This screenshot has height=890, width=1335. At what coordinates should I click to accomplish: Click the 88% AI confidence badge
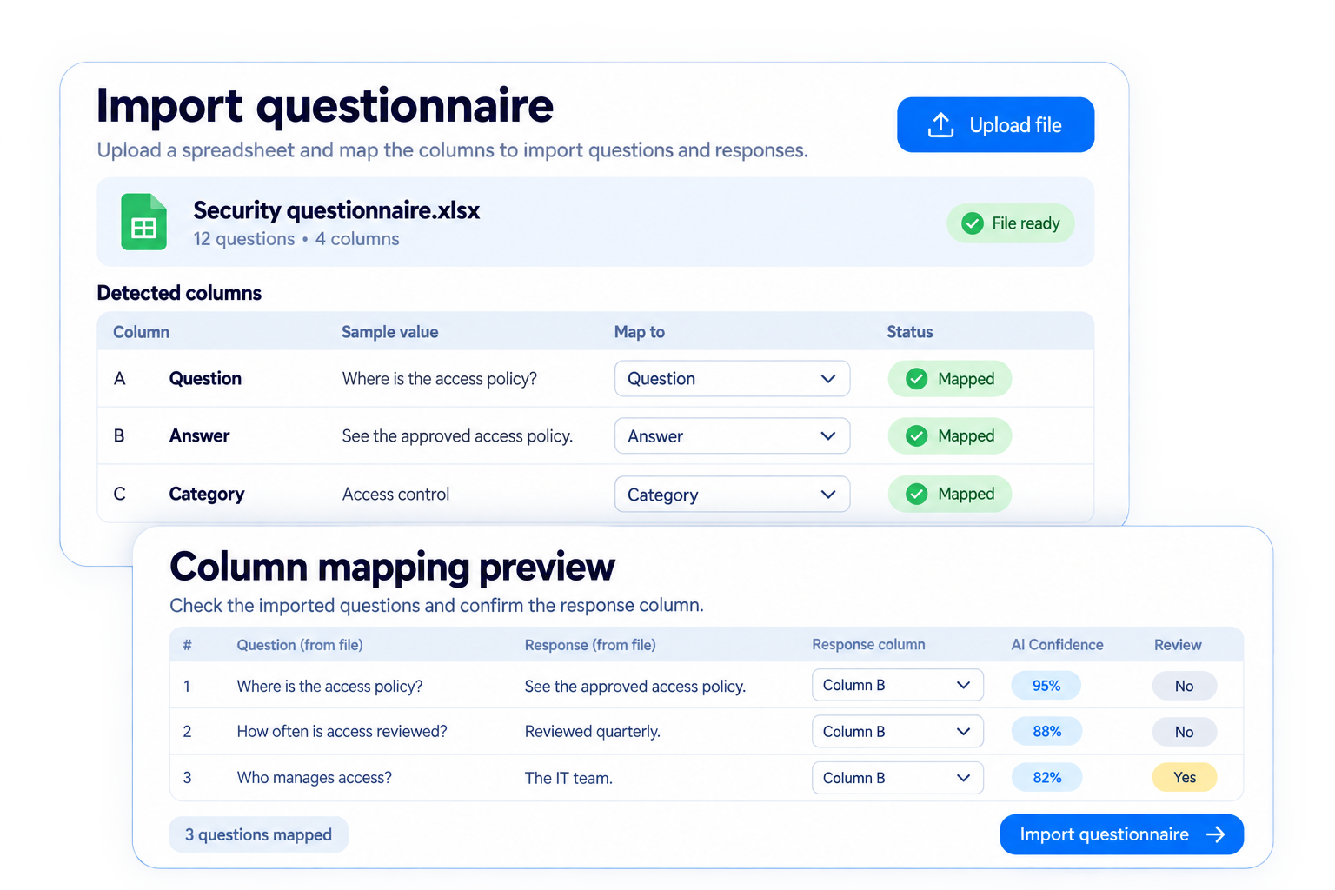(1046, 732)
